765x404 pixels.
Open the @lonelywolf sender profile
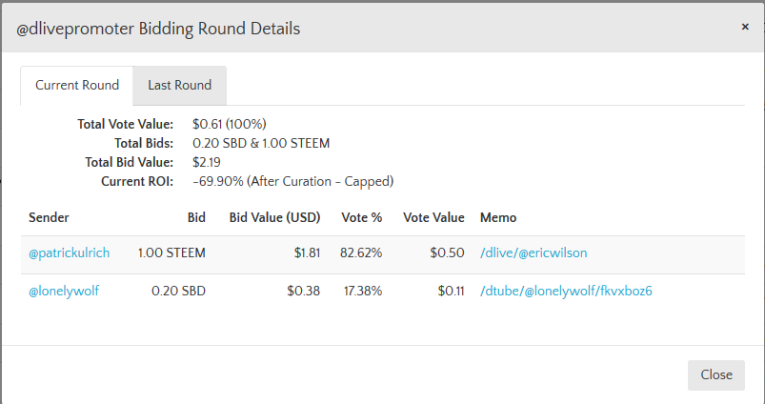[64, 292]
